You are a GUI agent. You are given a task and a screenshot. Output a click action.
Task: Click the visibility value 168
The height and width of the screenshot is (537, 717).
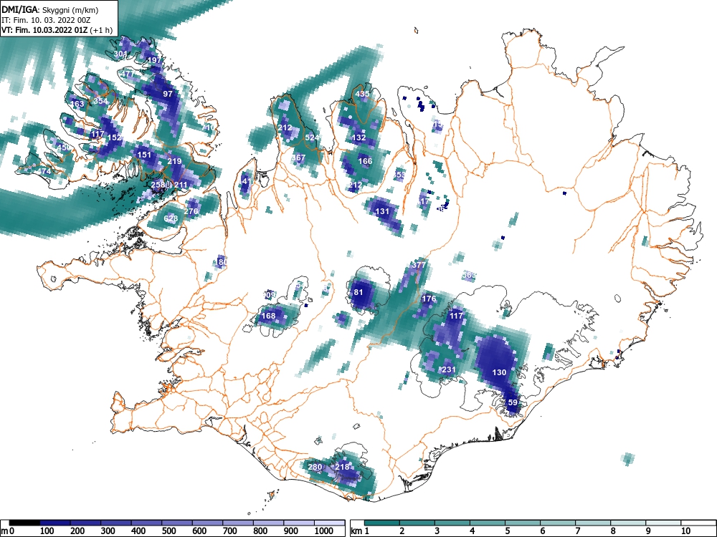[268, 316]
